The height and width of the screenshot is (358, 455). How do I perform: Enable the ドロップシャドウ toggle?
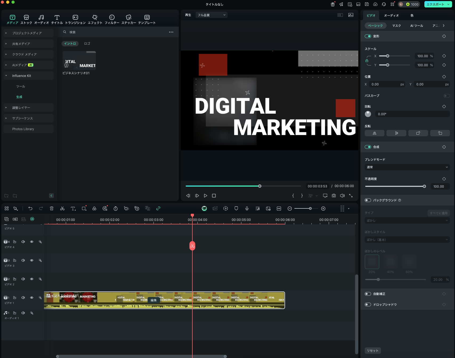(x=368, y=304)
